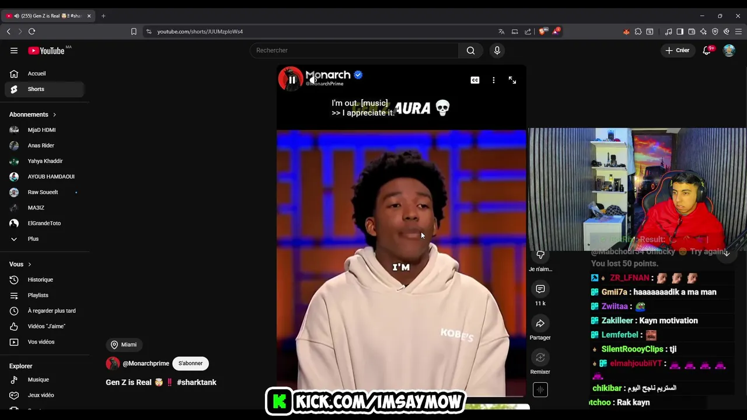Open a new browser tab with plus
This screenshot has width=747, height=420.
103,16
